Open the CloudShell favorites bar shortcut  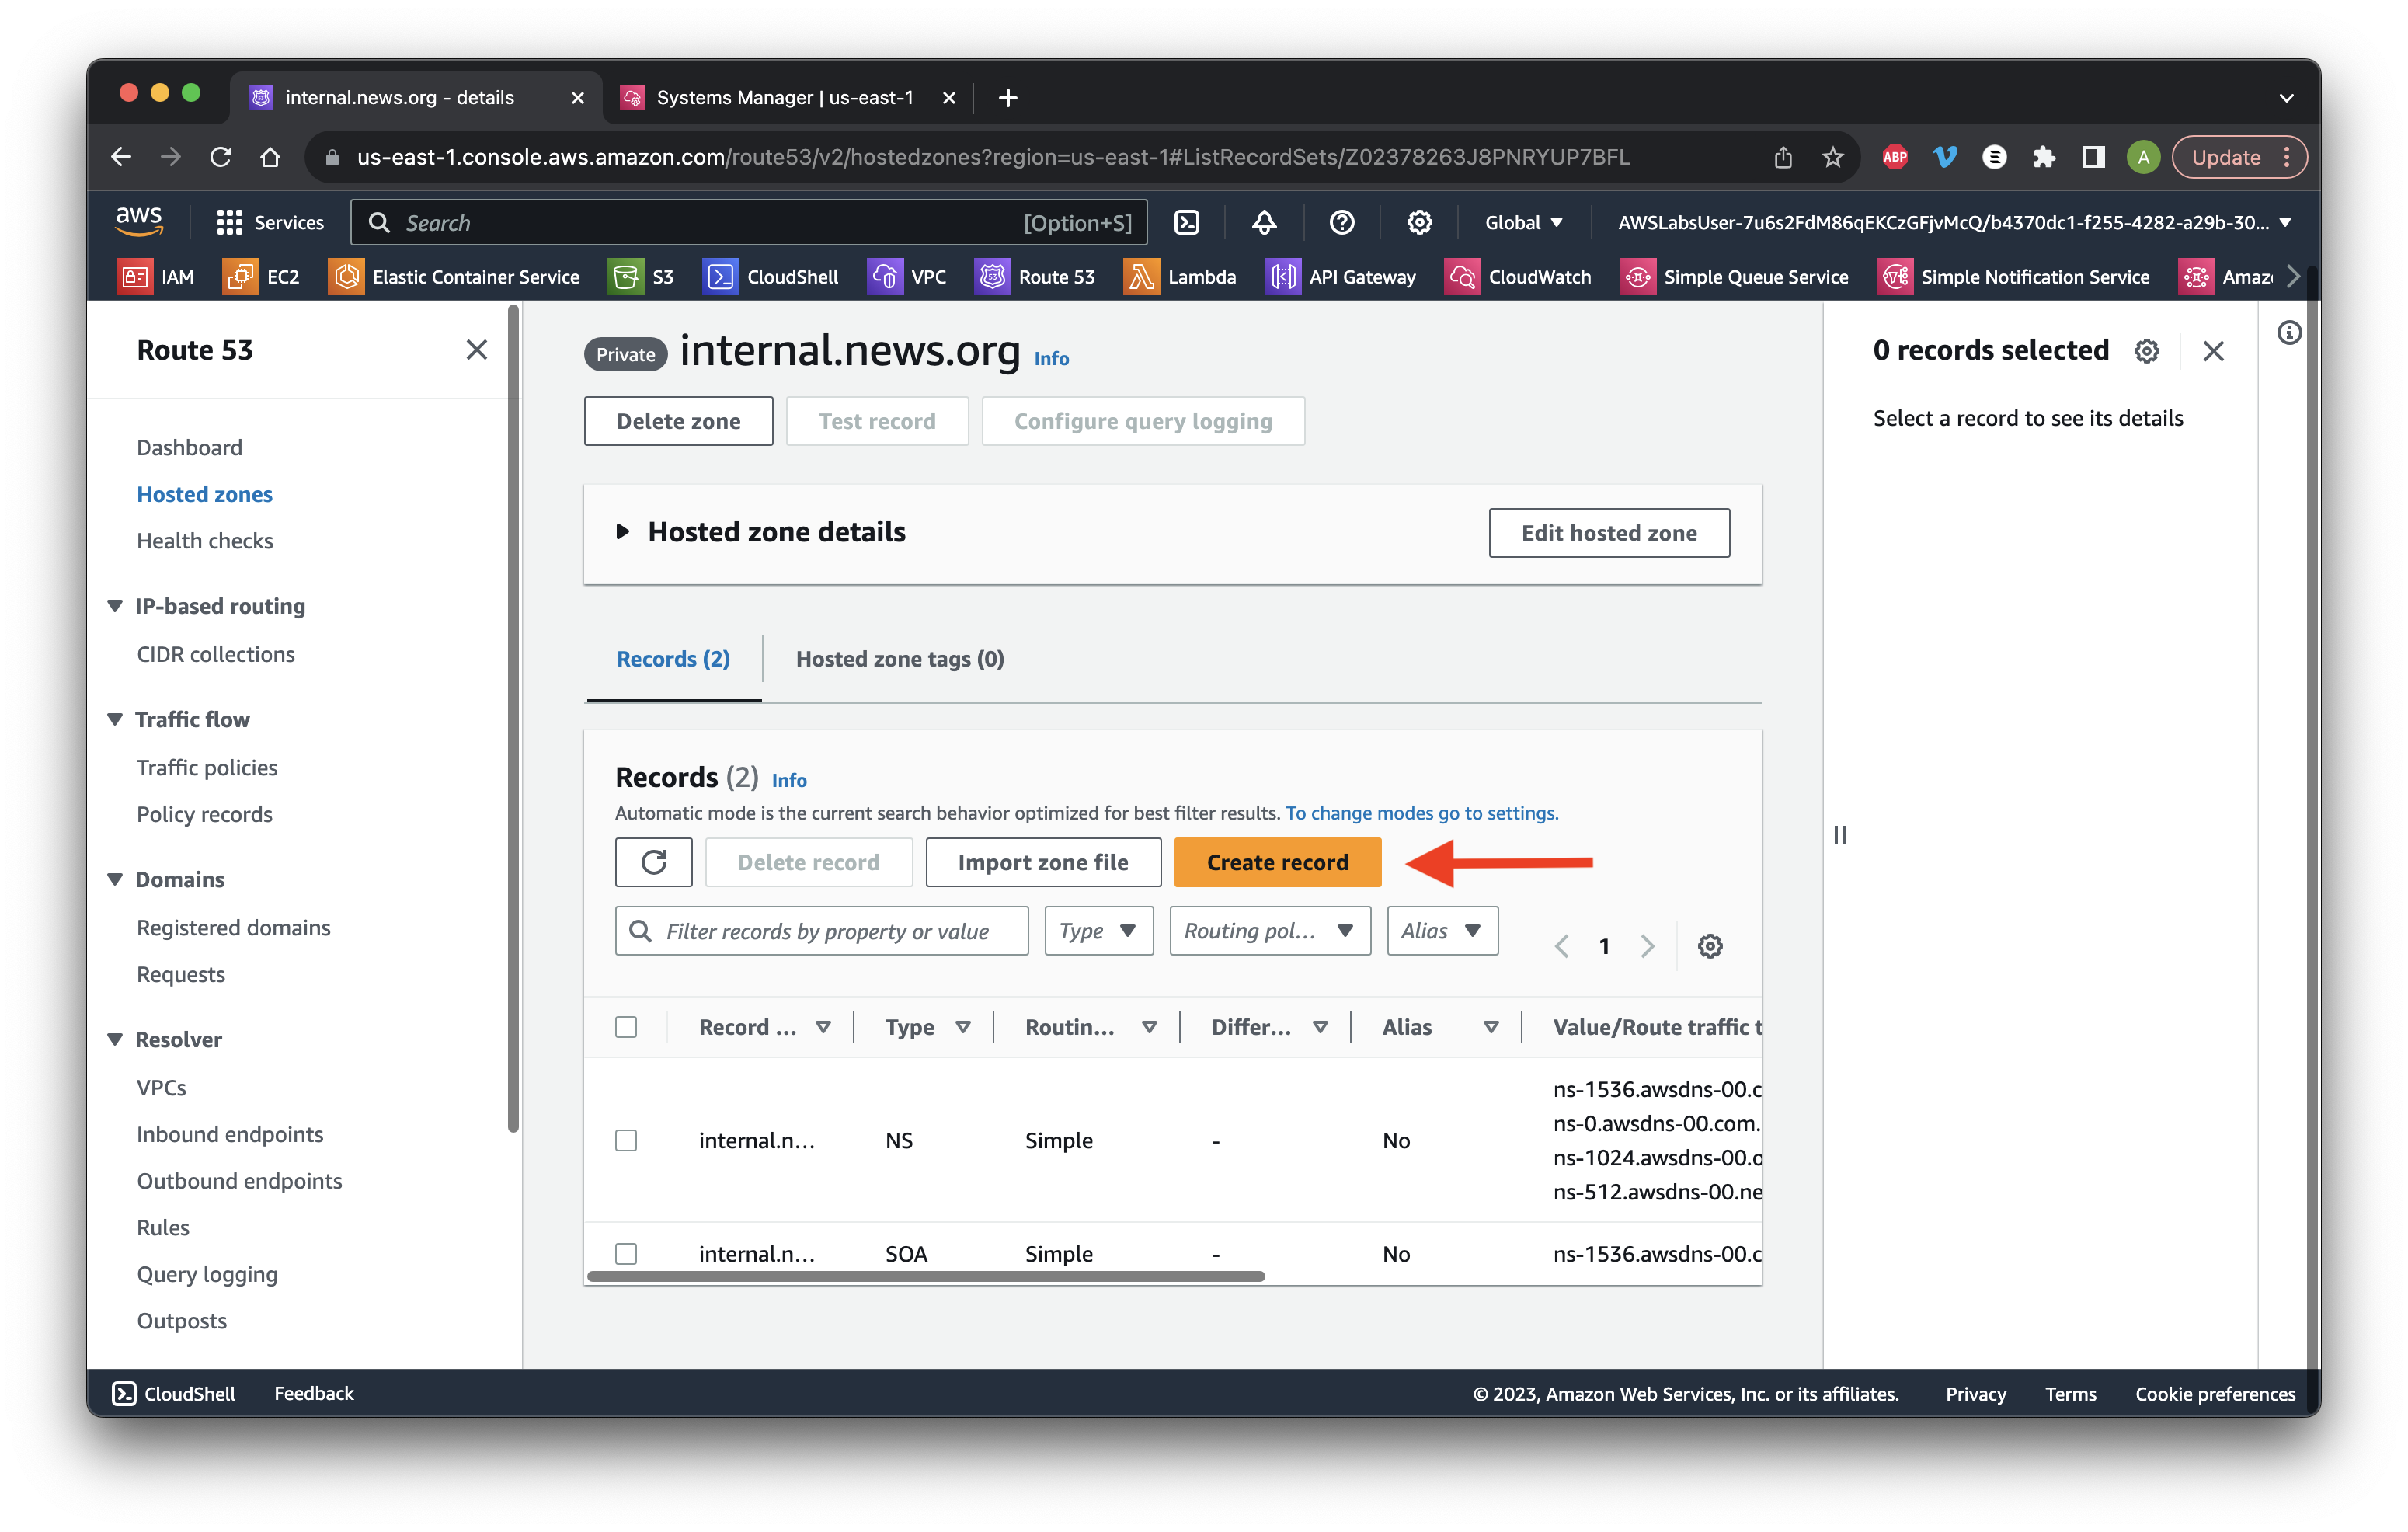click(x=771, y=277)
